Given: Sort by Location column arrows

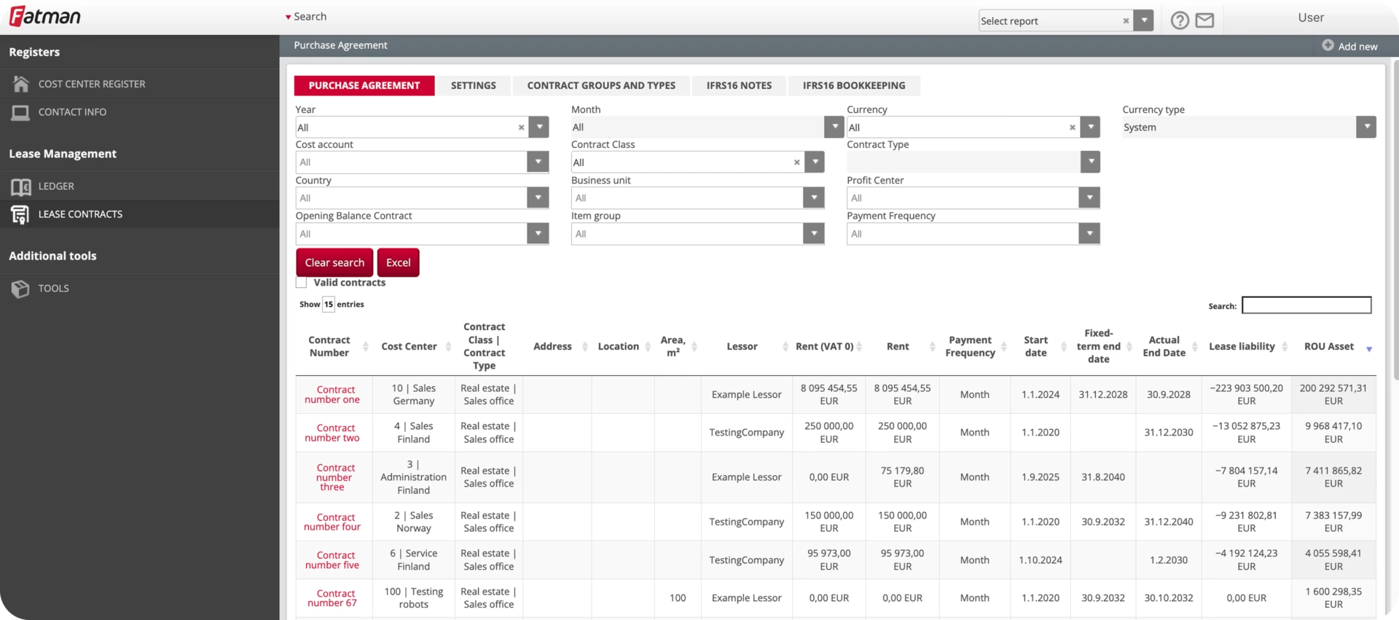Looking at the screenshot, I should coord(648,347).
